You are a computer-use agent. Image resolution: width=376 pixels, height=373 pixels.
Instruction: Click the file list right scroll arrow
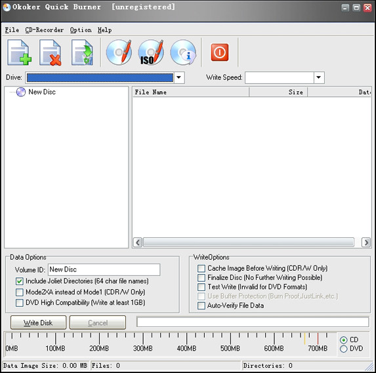(x=366, y=243)
